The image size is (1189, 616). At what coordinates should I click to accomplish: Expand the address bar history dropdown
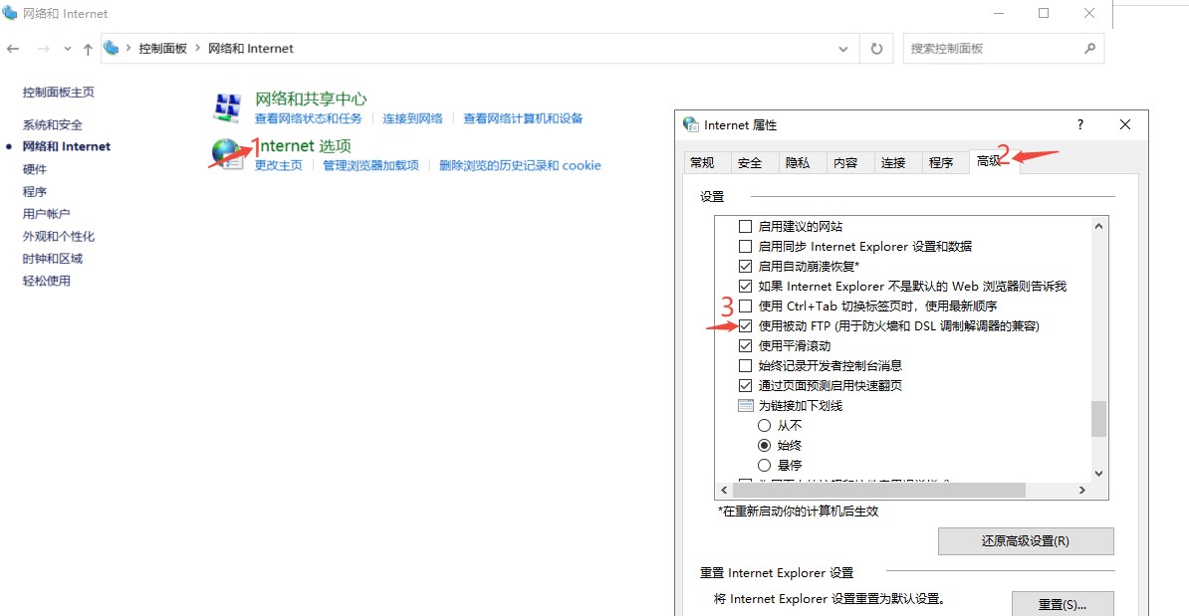(843, 49)
